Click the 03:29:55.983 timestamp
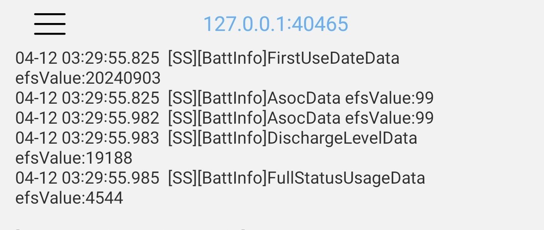 coord(110,138)
